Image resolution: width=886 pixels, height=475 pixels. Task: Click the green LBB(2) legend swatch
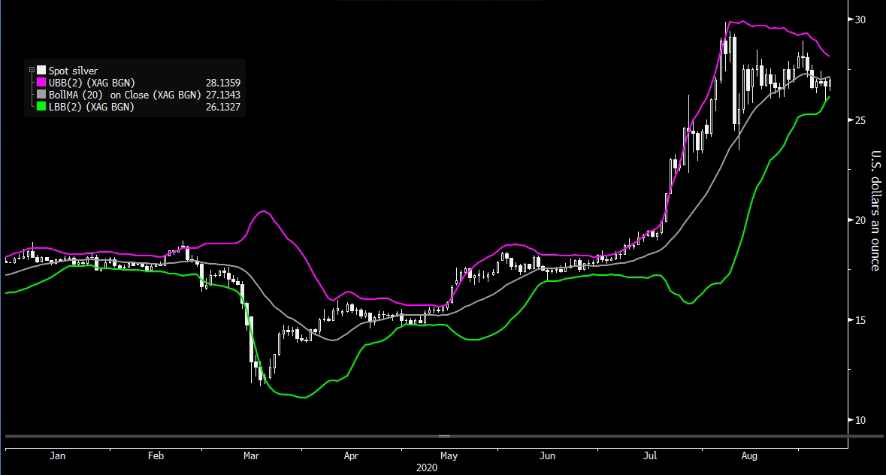[x=41, y=106]
